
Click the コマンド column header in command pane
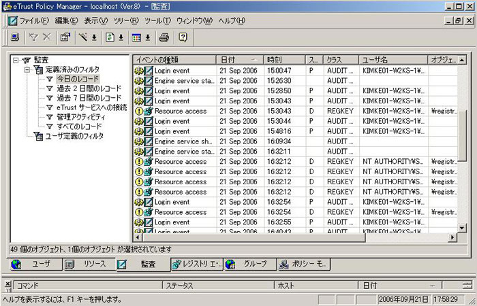tap(88, 286)
